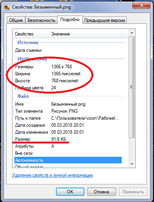Screen dimensions: 154x202
Task: Click the vertical scrollbar thumb
Action: click(132, 87)
